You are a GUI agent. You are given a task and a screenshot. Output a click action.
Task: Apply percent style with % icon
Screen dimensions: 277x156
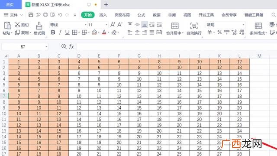pos(219,32)
